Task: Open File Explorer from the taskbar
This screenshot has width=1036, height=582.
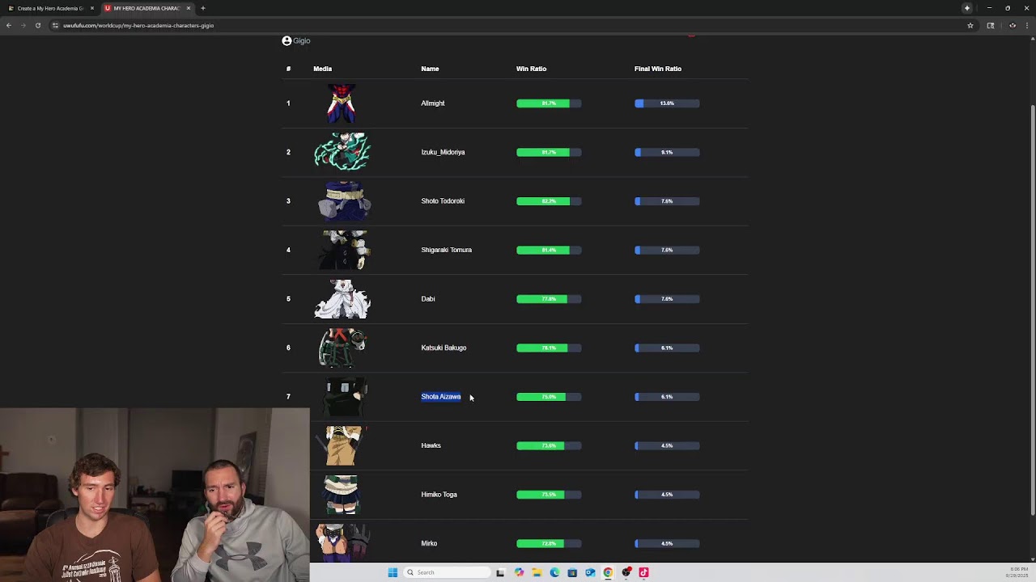Action: coord(537,572)
